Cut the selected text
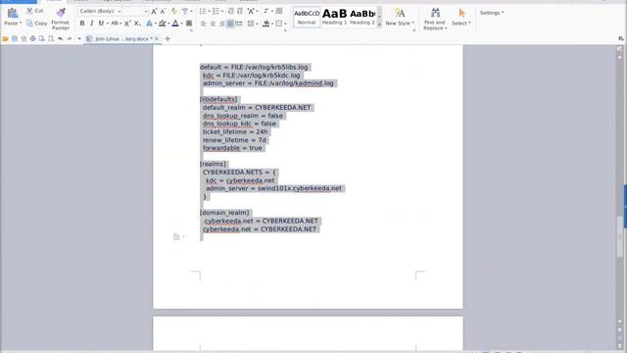The height and width of the screenshot is (353, 627). [35, 11]
